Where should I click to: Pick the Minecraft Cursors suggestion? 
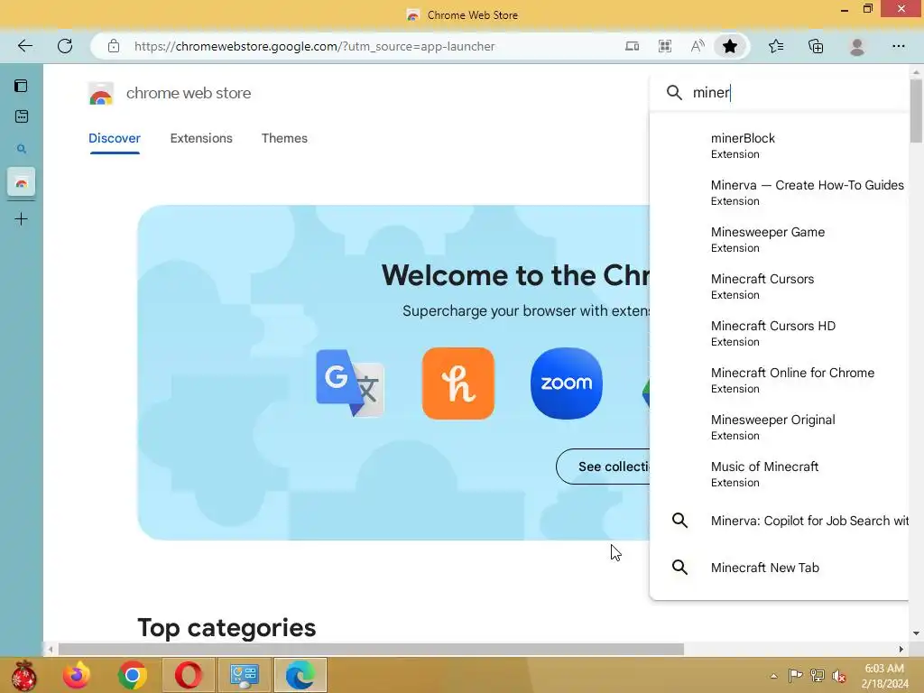pos(779,286)
